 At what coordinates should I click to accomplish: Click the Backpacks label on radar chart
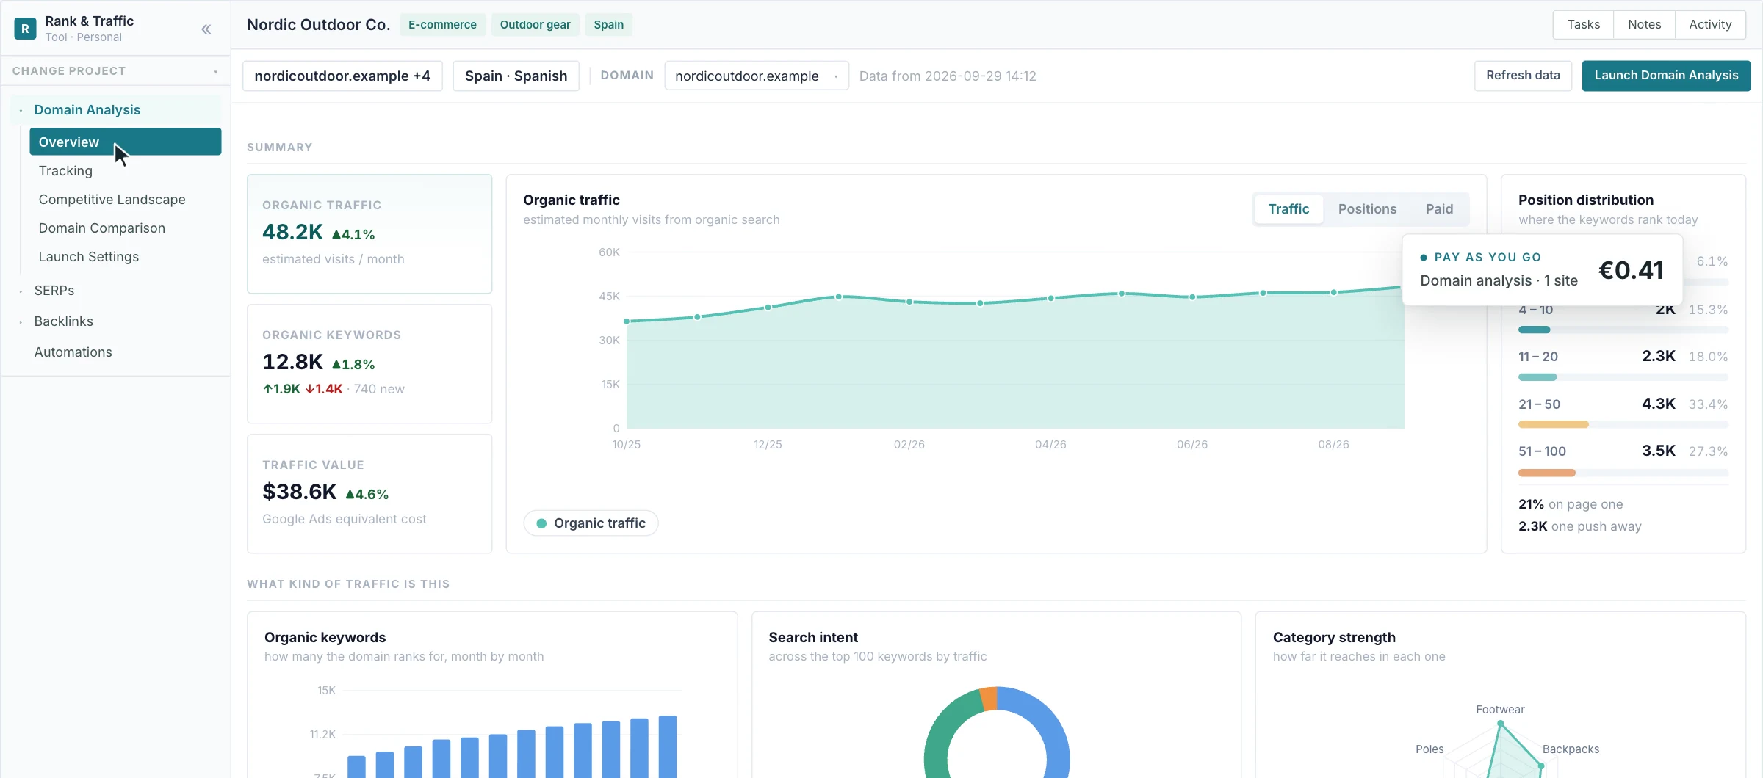tap(1571, 749)
